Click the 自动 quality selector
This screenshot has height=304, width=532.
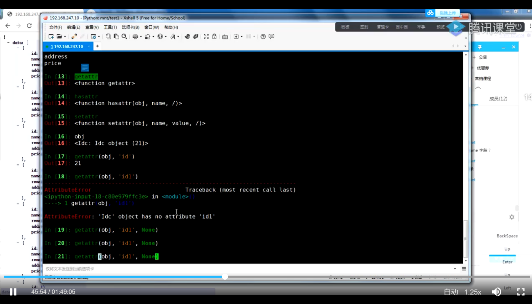[451, 292]
